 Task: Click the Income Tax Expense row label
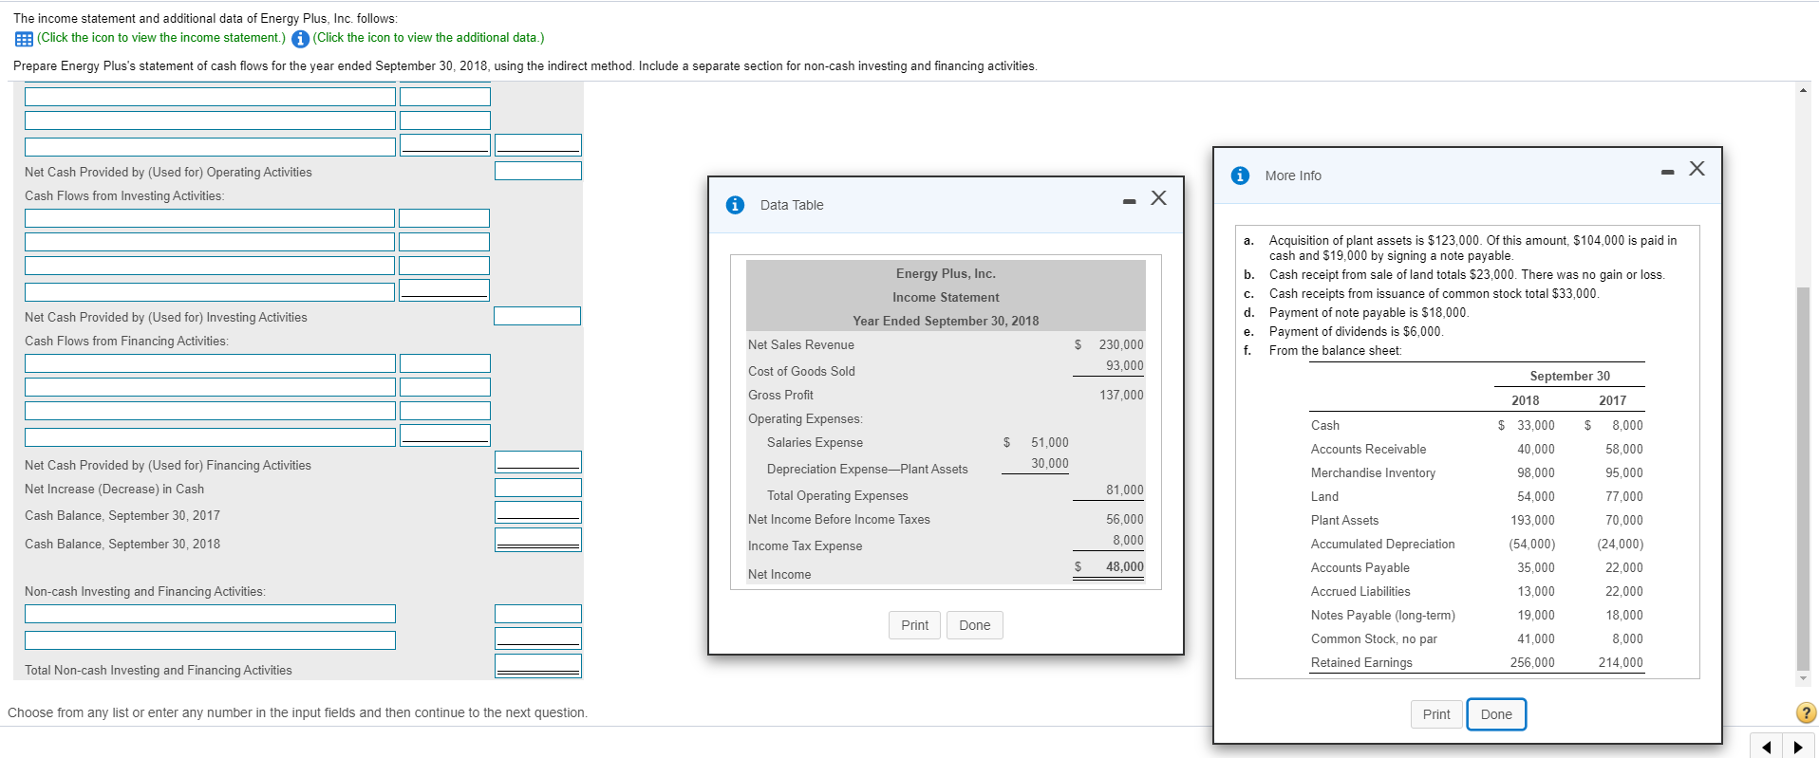pyautogui.click(x=805, y=545)
